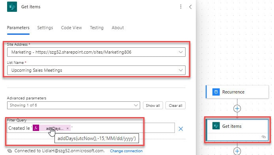Select the Get items action card on the canvas

(x=237, y=130)
